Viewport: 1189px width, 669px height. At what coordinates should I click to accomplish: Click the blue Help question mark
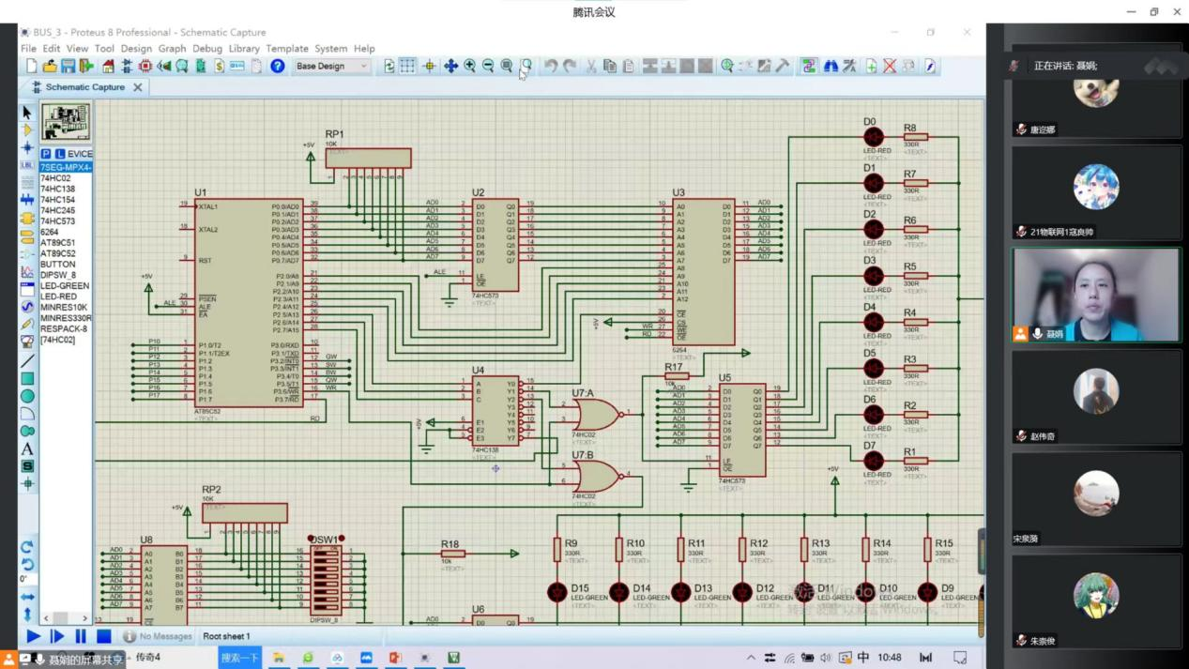coord(277,67)
